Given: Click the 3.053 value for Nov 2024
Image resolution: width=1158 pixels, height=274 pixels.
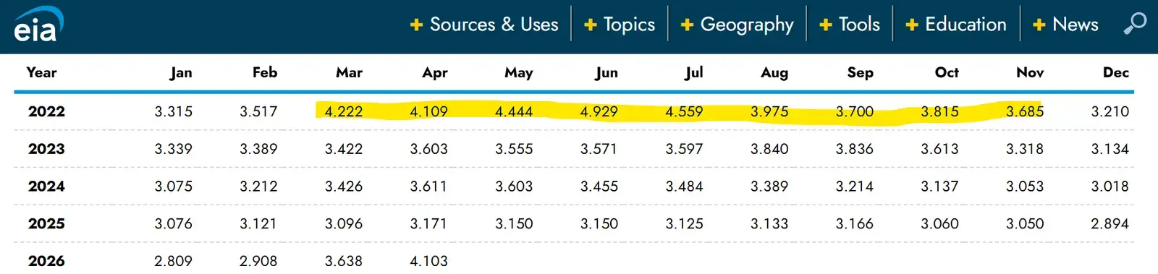Looking at the screenshot, I should tap(1025, 187).
